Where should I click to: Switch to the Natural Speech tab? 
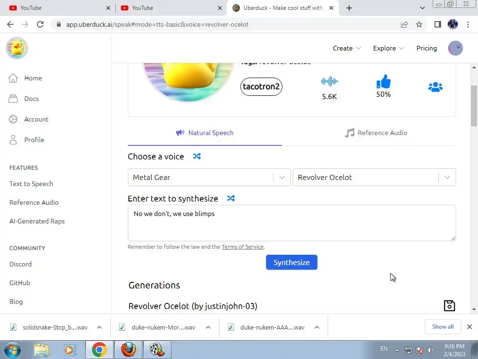pos(205,133)
